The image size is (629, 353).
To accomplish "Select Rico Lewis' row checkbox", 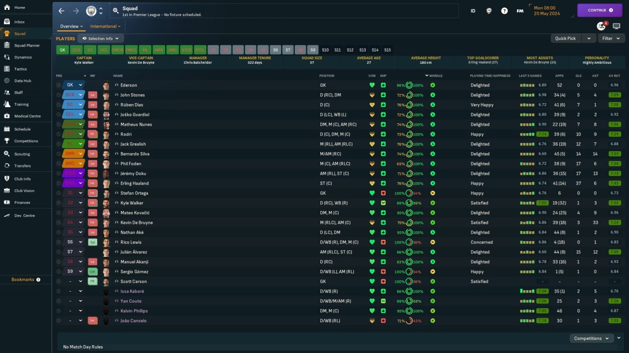I will (x=58, y=242).
